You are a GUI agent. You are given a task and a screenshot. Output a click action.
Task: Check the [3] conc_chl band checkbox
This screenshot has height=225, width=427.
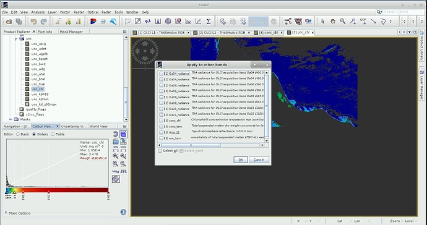pyautogui.click(x=162, y=121)
